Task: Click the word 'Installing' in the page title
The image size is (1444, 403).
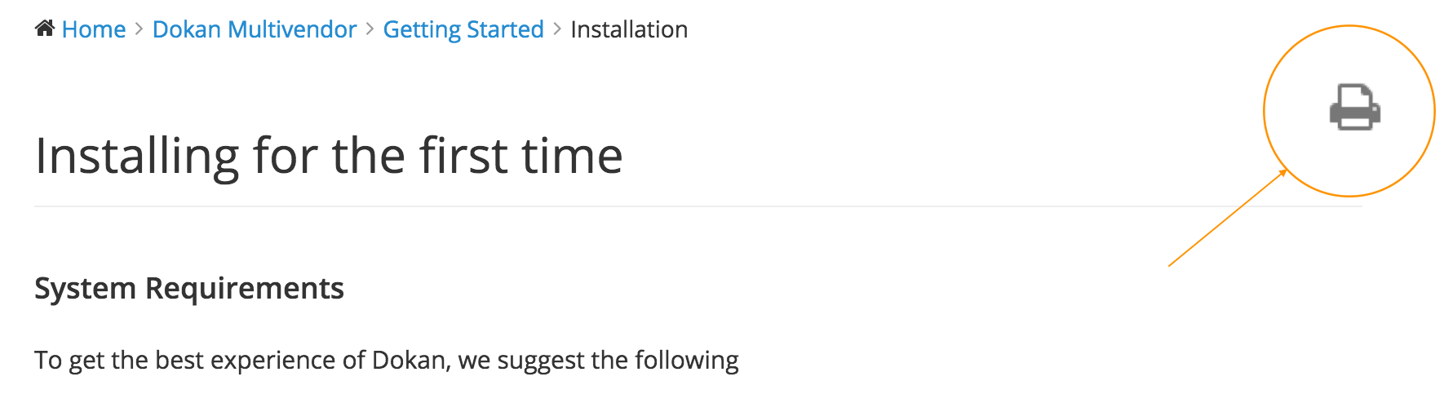Action: click(x=137, y=157)
